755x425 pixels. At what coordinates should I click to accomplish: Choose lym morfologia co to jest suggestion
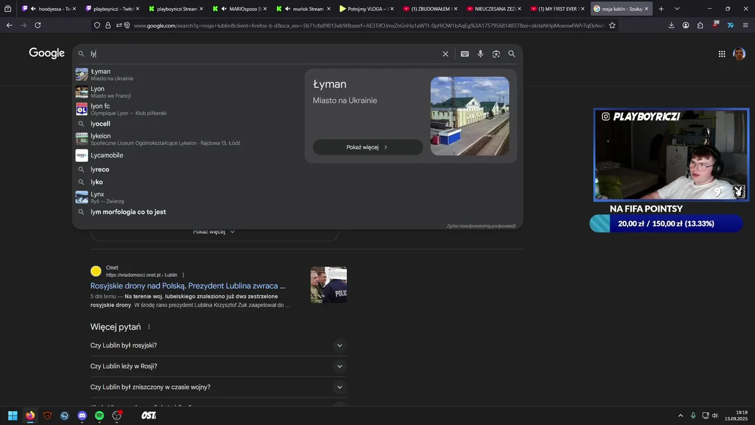point(186,212)
